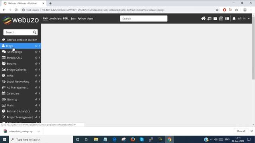Expand the Blogs chevron arrow

coord(39,46)
